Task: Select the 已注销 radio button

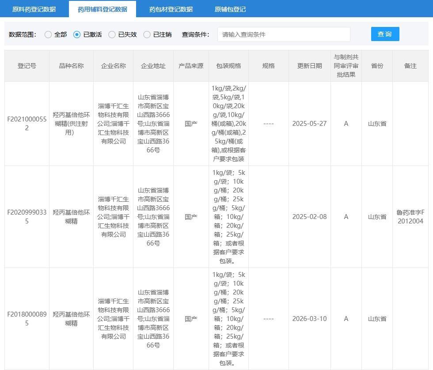Action: 147,34
